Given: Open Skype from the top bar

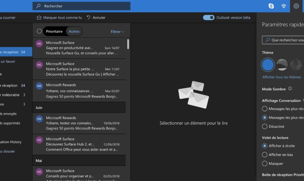Looking at the screenshot, I should [x=271, y=6].
